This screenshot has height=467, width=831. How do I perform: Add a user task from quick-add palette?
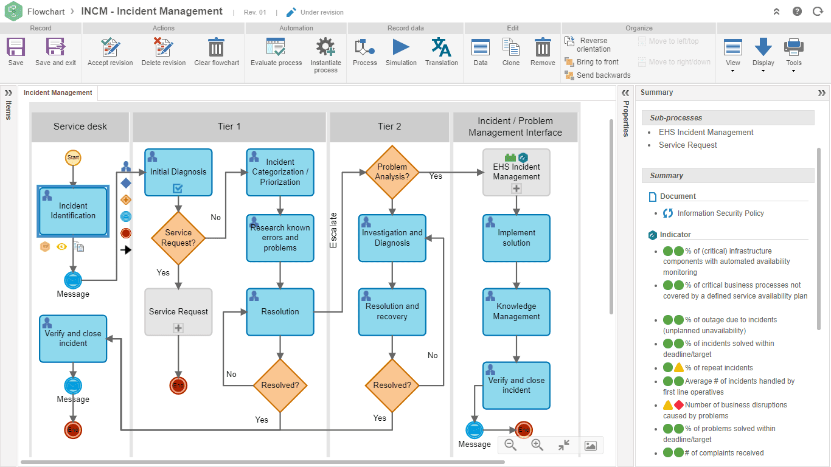(x=126, y=166)
